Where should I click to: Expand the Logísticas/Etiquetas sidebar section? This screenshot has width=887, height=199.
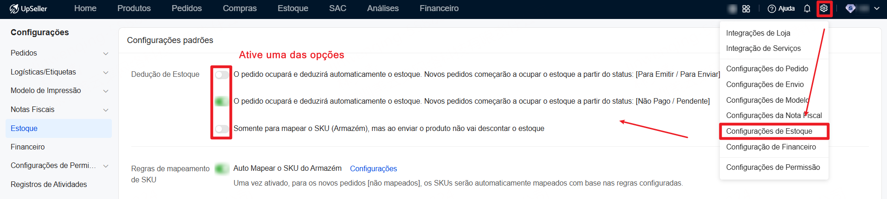pyautogui.click(x=106, y=73)
